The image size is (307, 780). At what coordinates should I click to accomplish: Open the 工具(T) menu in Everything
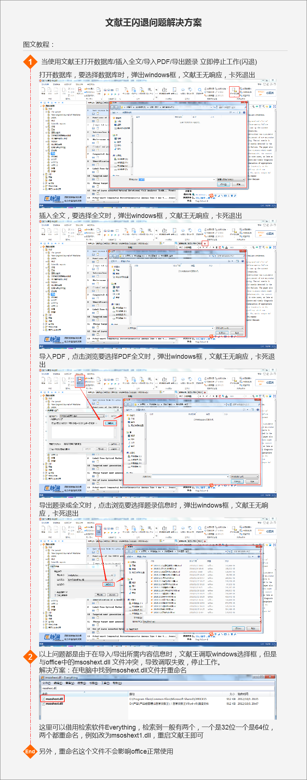click(x=105, y=683)
